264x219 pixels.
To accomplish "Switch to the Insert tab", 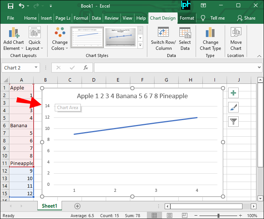I will 46,18.
